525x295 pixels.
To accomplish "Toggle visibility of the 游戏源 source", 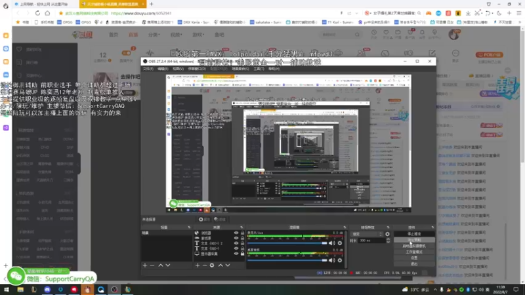I will [236, 238].
